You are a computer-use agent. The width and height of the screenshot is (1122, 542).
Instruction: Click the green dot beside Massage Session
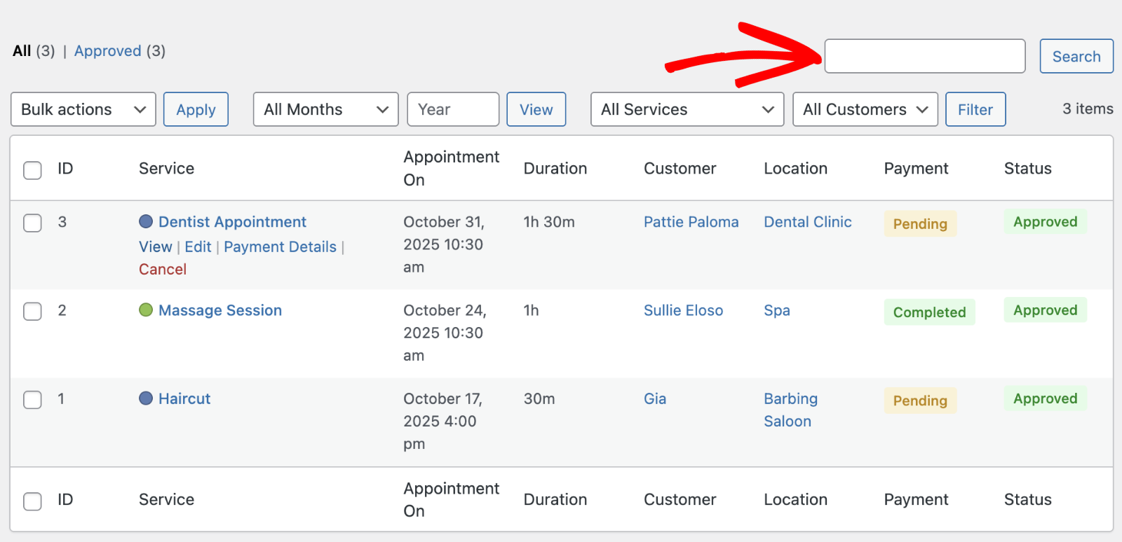click(146, 310)
